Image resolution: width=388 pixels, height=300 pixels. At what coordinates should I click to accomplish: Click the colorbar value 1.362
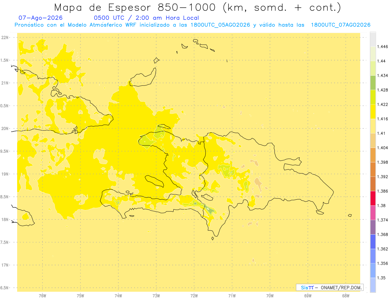click(383, 249)
